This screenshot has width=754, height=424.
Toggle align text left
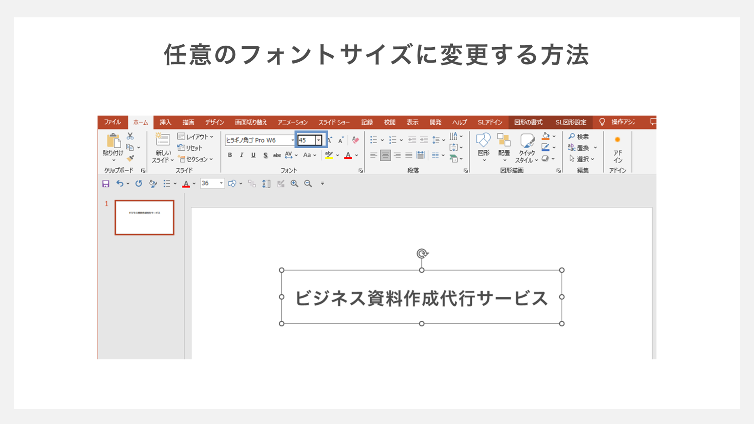pos(373,155)
